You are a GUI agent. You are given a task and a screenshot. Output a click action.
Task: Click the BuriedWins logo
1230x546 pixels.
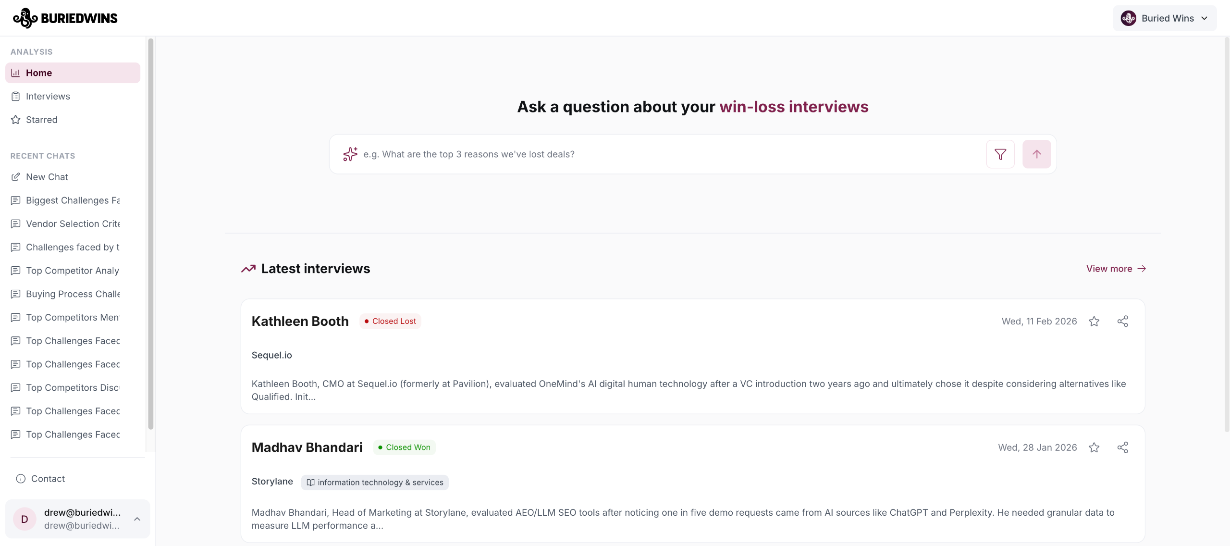click(65, 18)
